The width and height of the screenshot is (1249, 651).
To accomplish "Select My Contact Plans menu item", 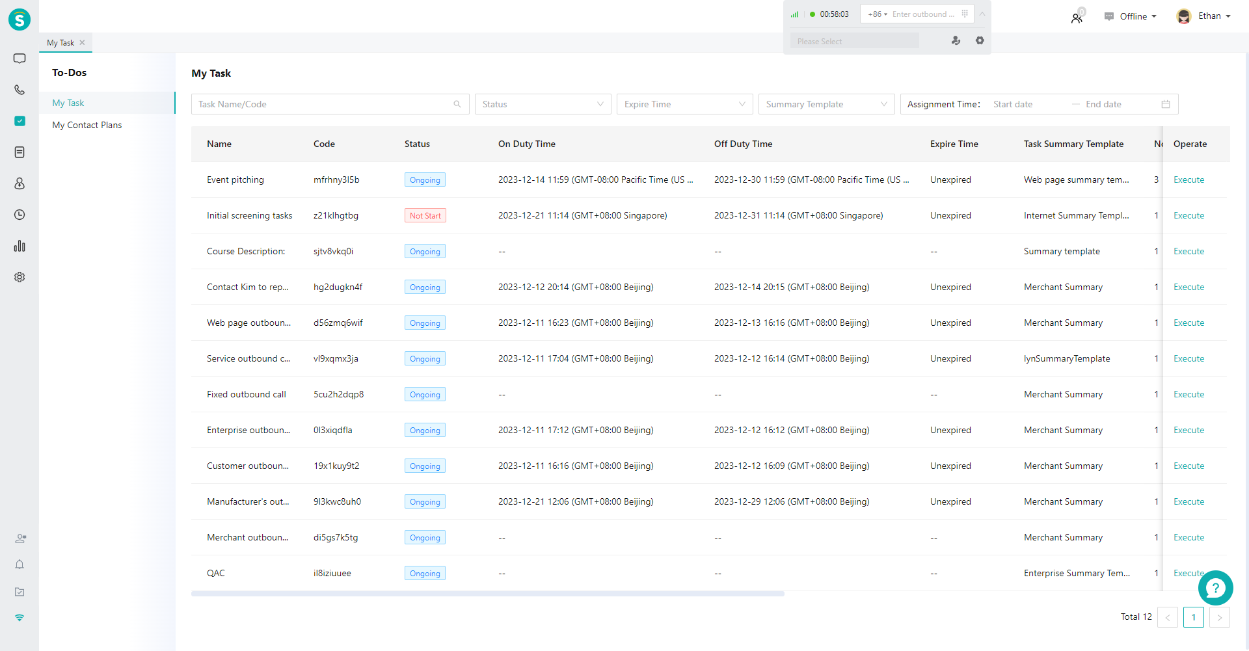I will pos(107,125).
